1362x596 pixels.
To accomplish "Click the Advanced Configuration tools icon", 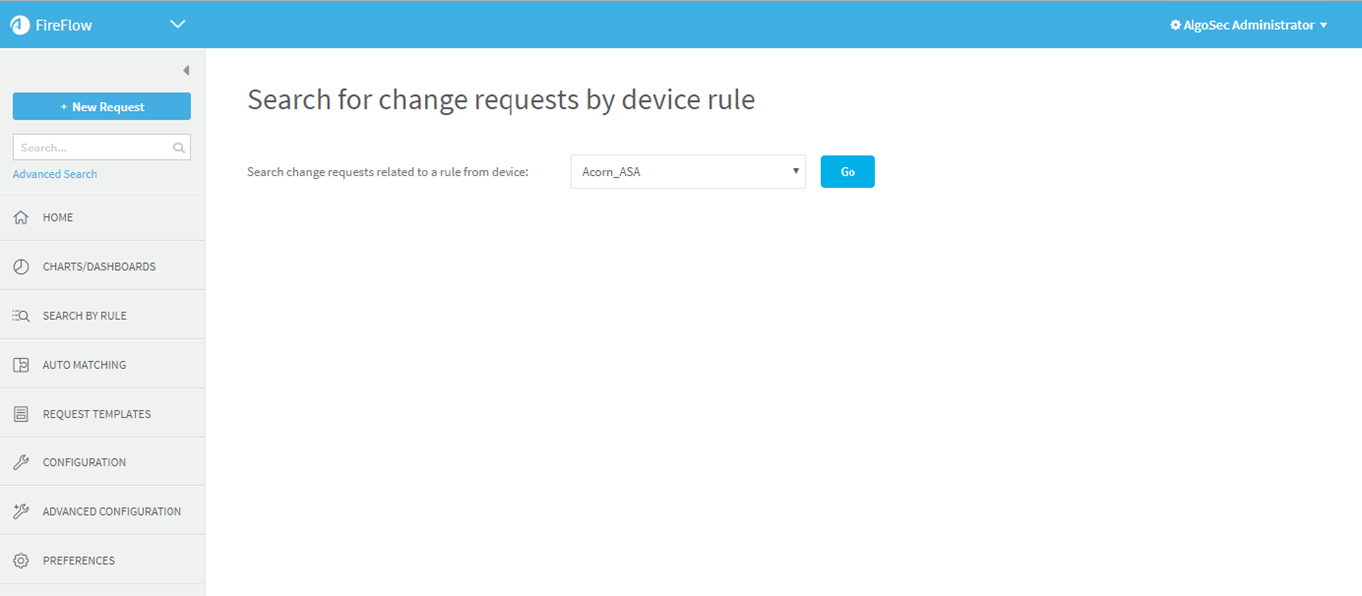I will point(21,511).
